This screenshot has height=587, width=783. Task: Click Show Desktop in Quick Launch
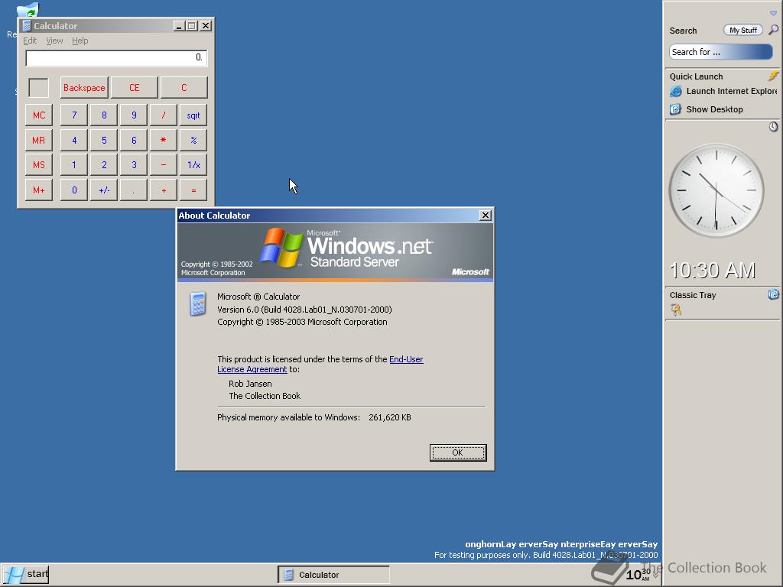tap(706, 109)
